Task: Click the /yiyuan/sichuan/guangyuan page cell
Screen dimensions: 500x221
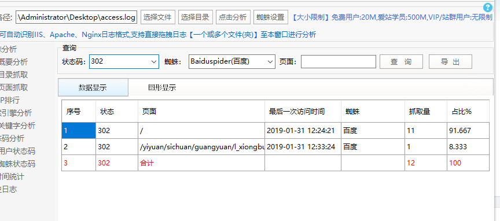Action: (x=202, y=147)
